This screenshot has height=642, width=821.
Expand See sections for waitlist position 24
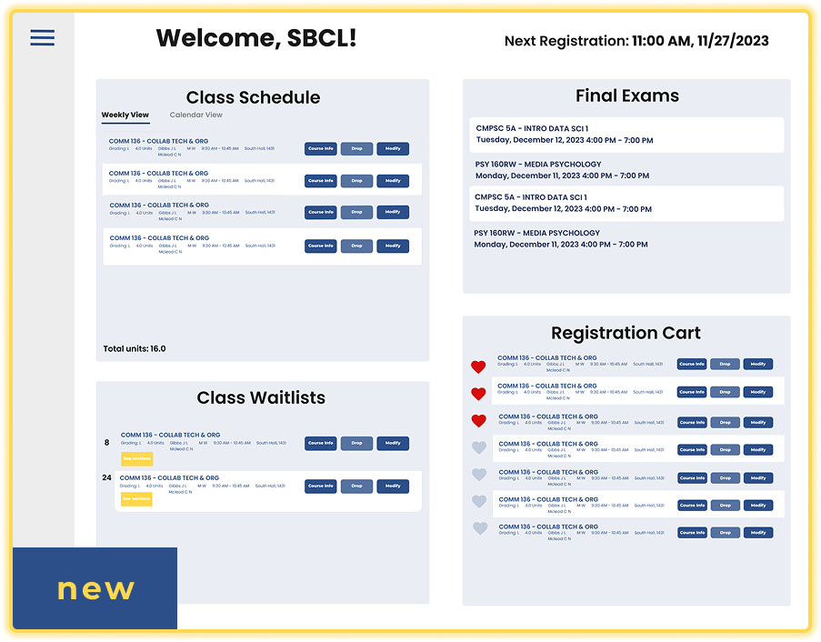click(x=135, y=498)
